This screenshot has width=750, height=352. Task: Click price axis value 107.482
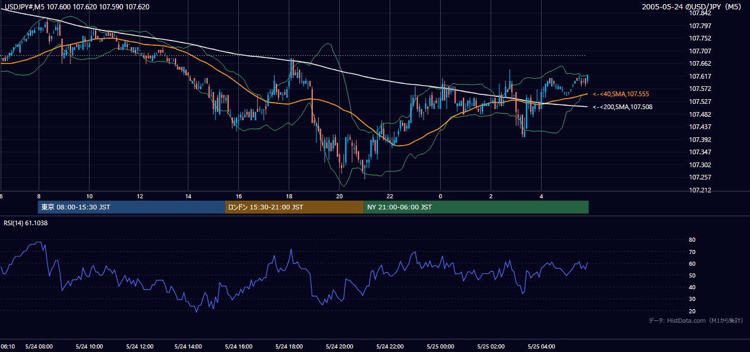[700, 114]
